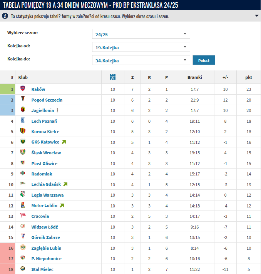This screenshot has height=274, width=261.
Task: Click the green arrow beside Motor Lublin
Action: tap(62, 205)
